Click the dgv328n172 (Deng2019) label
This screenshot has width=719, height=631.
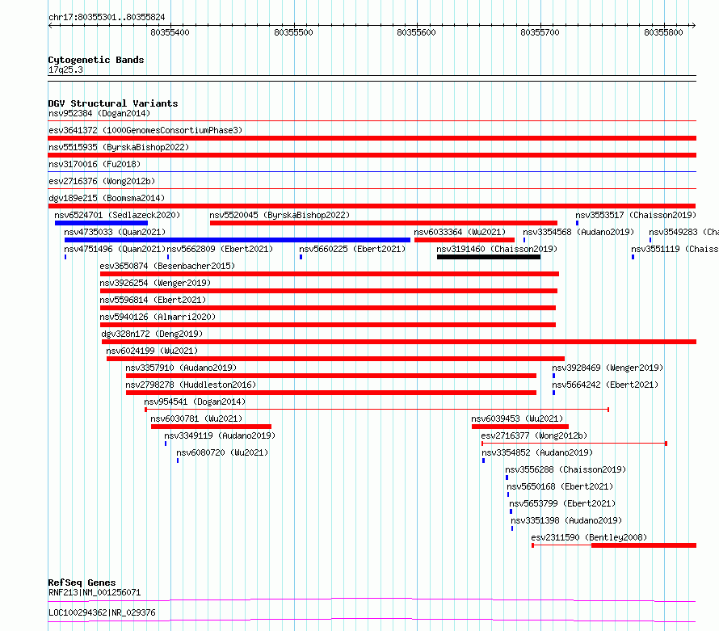click(152, 334)
